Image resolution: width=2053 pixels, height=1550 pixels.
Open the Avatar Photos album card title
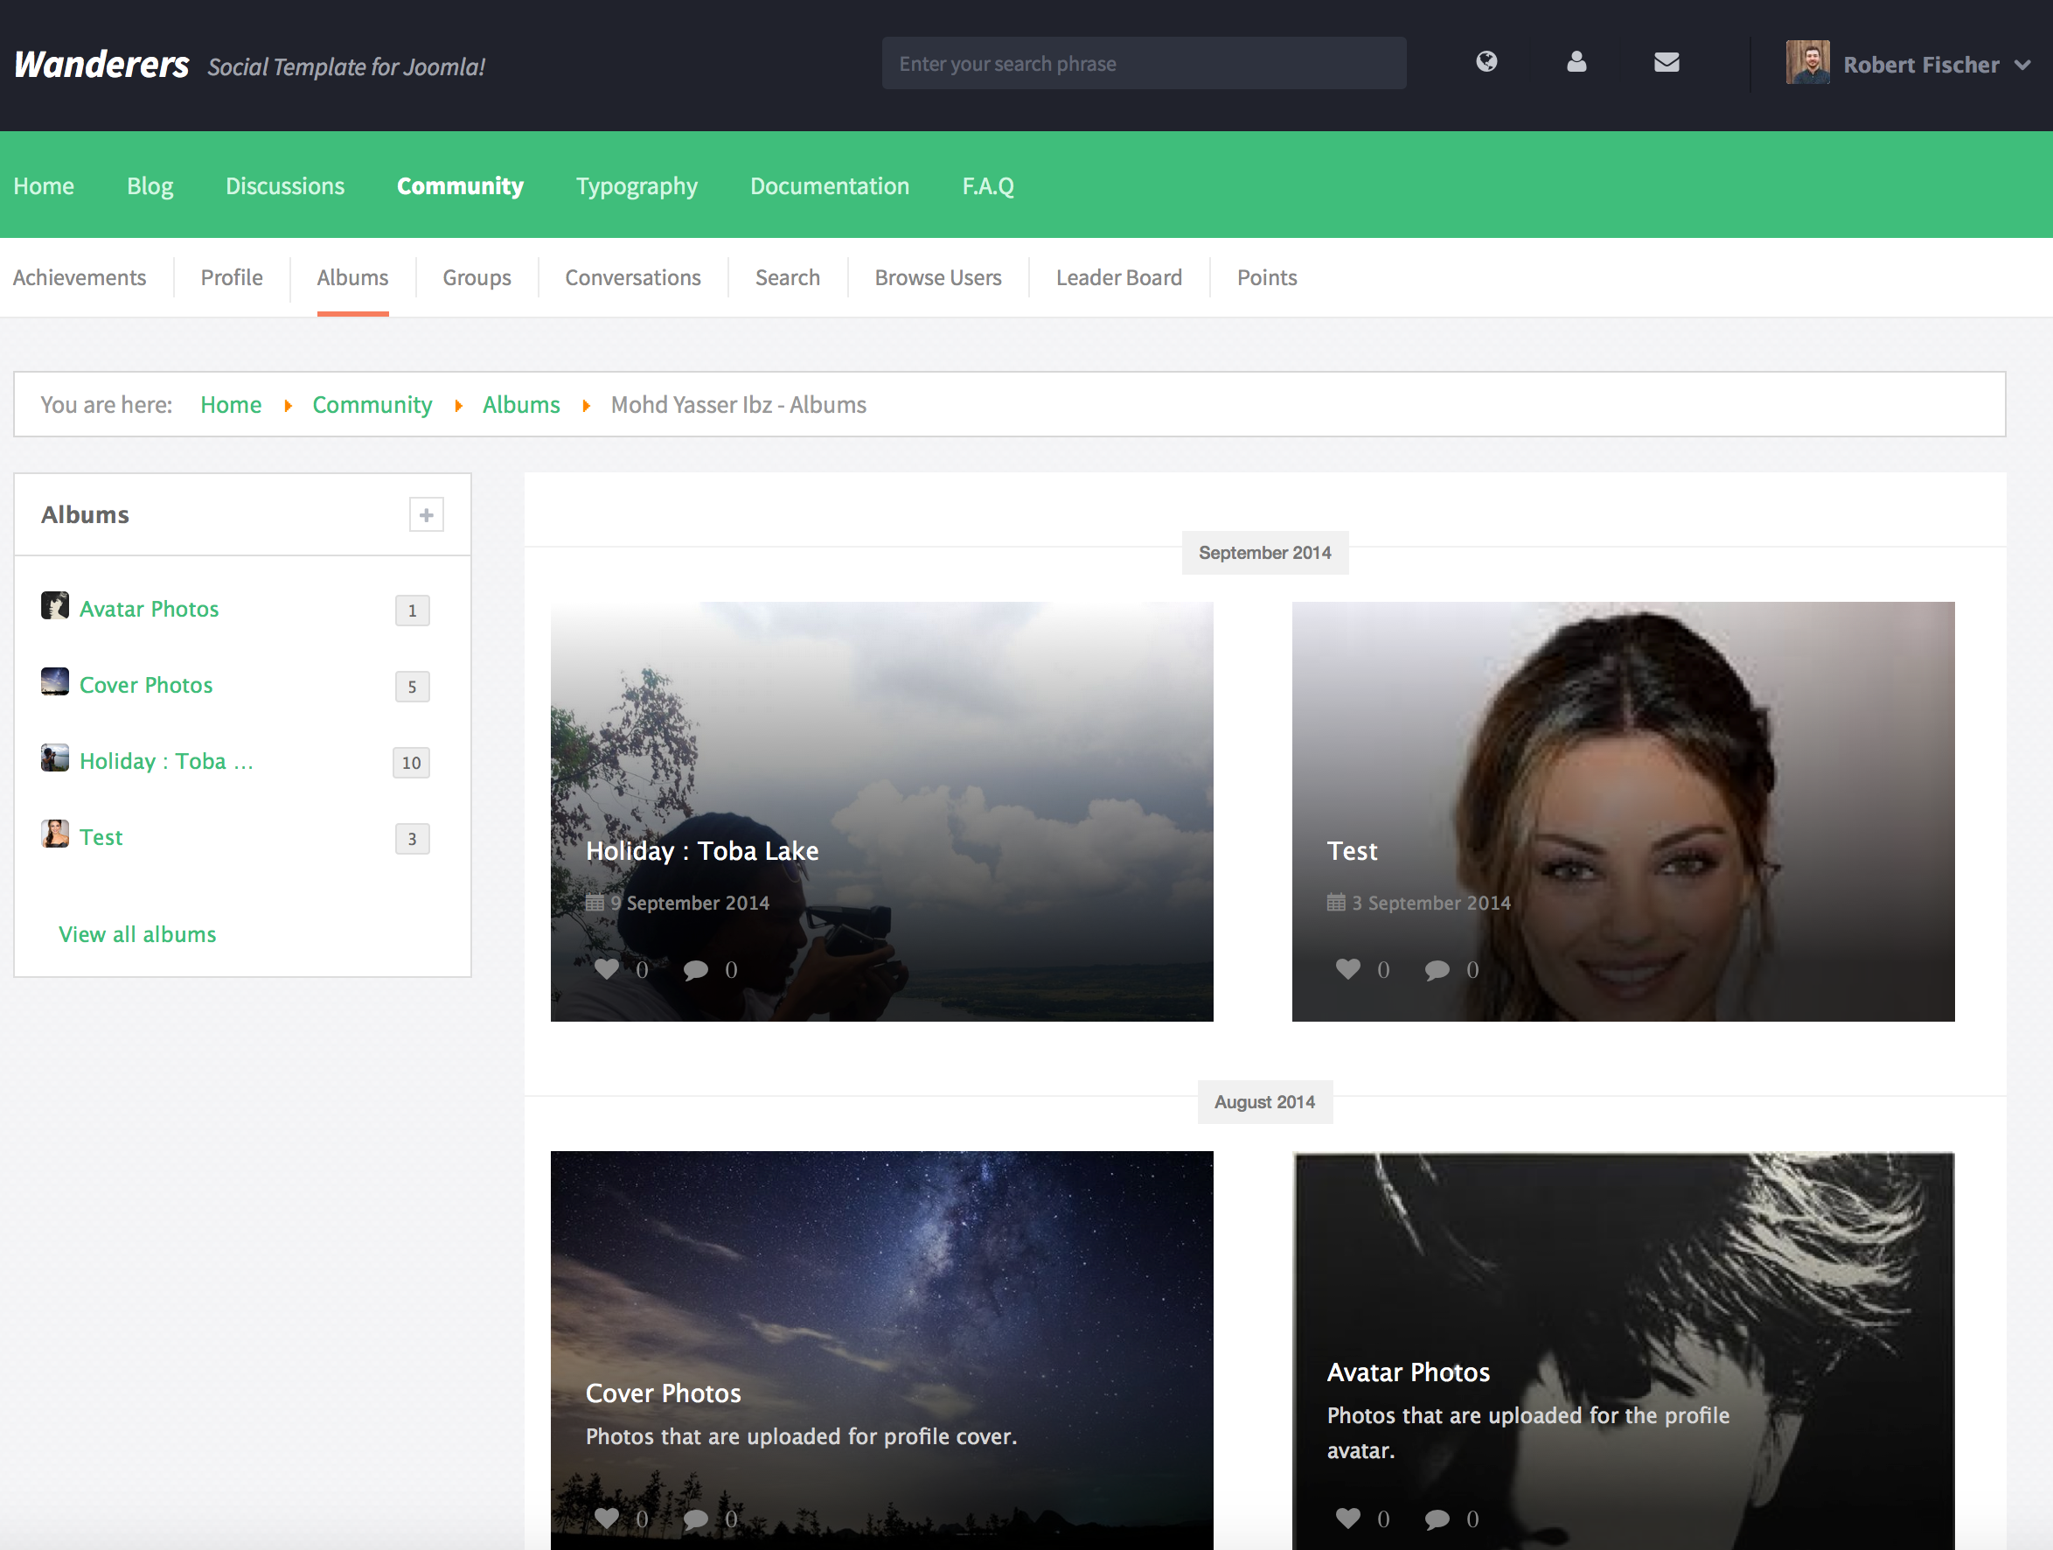pos(1409,1372)
